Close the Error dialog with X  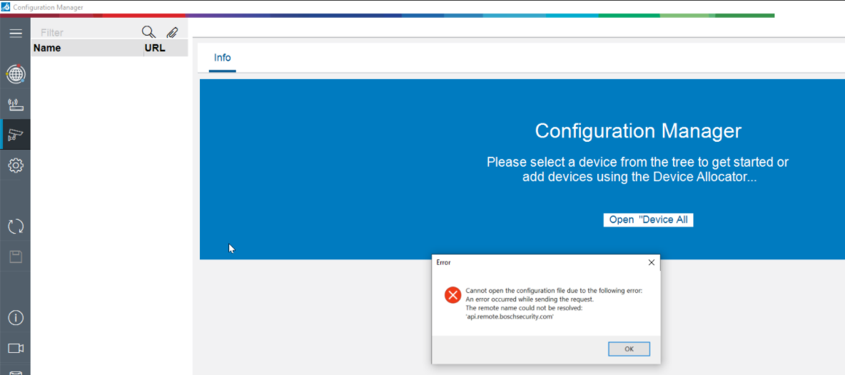click(x=651, y=262)
